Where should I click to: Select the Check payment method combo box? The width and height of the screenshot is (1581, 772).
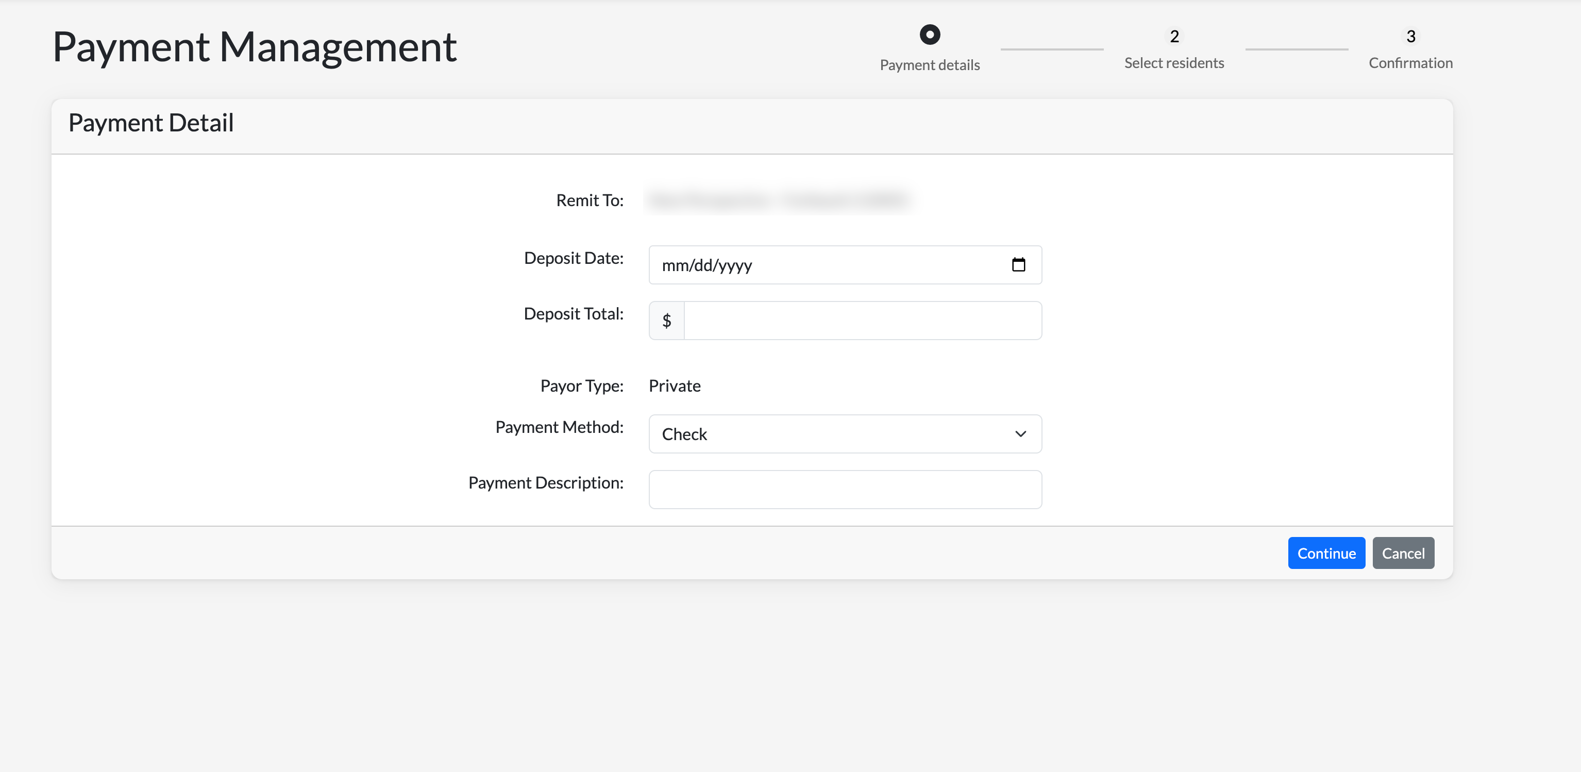pyautogui.click(x=829, y=434)
